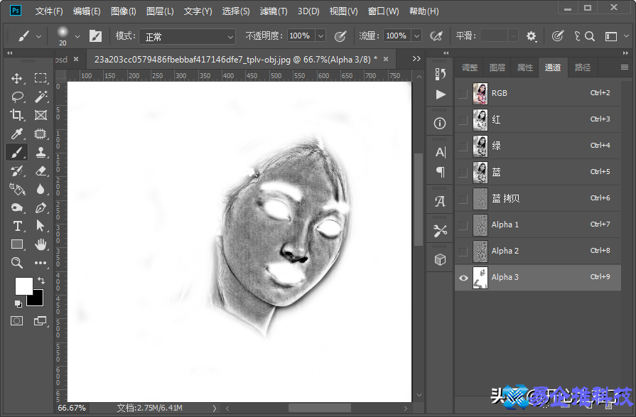Toggle visibility of Alpha 1 channel
Viewport: 636px width, 417px height.
click(x=463, y=225)
